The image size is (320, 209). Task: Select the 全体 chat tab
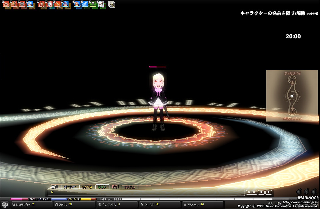[55, 187]
